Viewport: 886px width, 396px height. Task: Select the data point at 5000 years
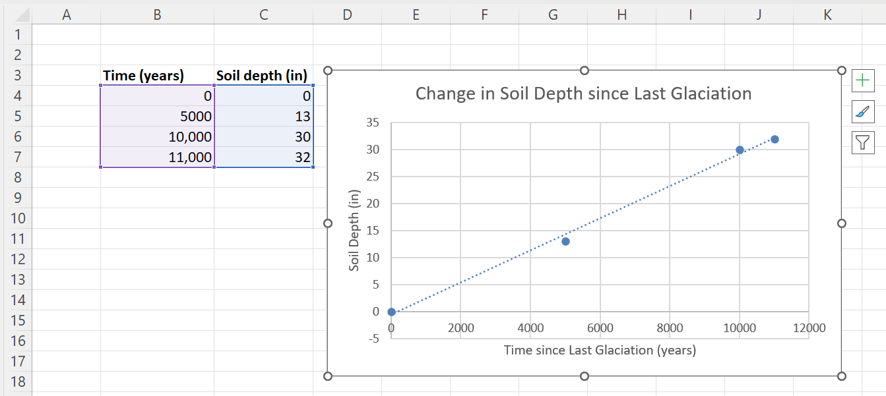(x=565, y=241)
